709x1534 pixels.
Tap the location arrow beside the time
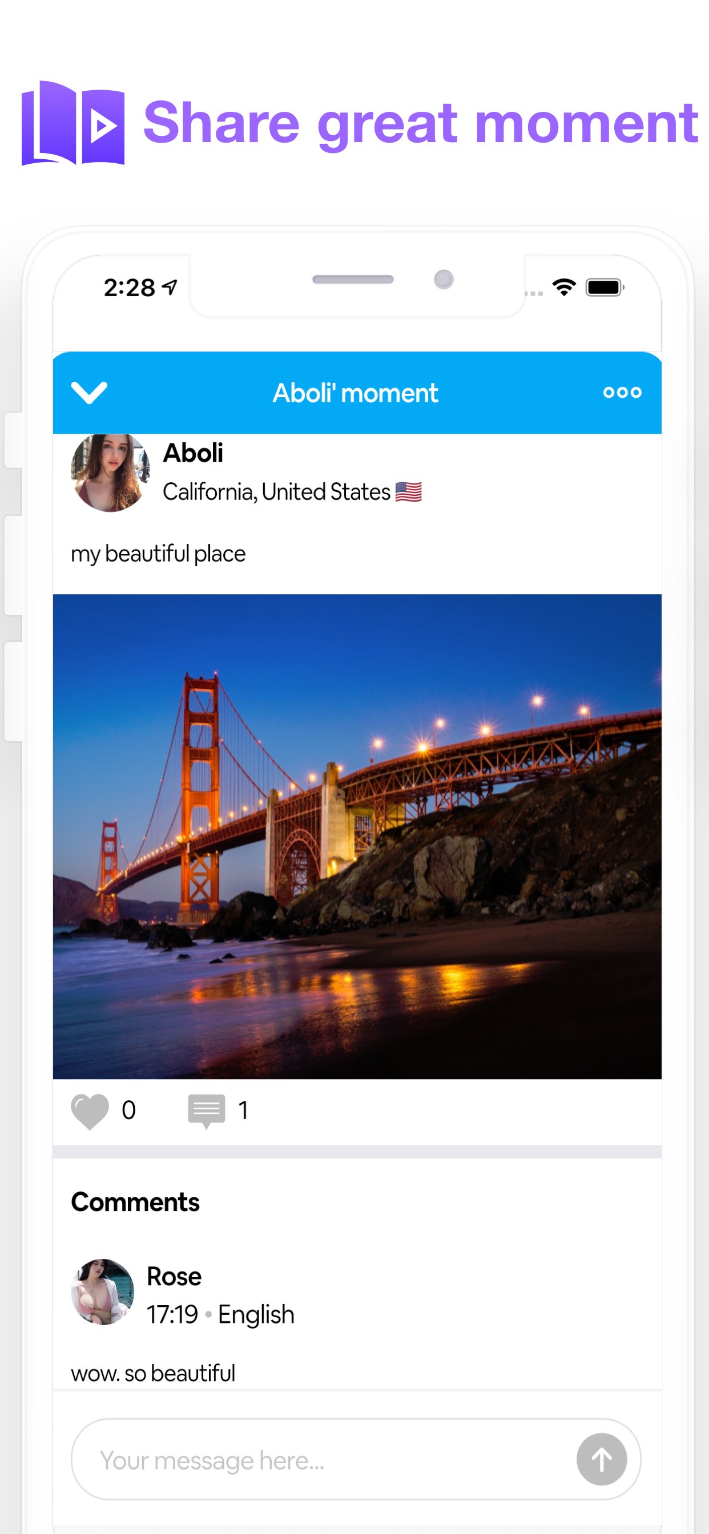pyautogui.click(x=170, y=288)
